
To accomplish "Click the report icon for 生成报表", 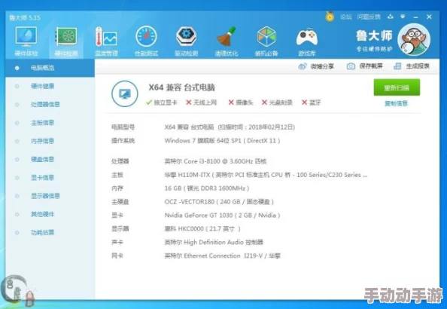I will [397, 66].
